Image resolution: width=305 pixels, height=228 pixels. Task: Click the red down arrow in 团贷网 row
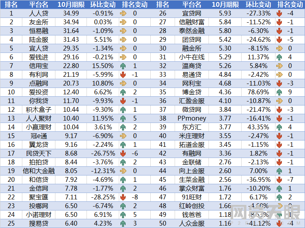click(x=279, y=40)
